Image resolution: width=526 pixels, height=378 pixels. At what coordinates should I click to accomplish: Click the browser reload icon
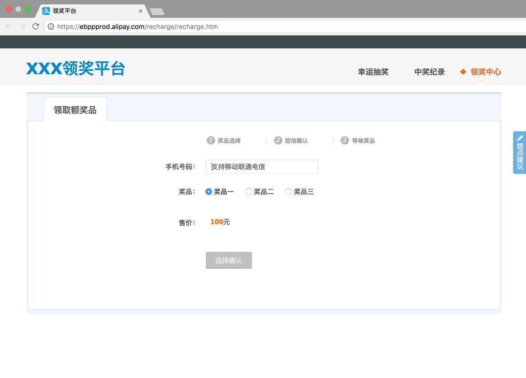pyautogui.click(x=36, y=26)
